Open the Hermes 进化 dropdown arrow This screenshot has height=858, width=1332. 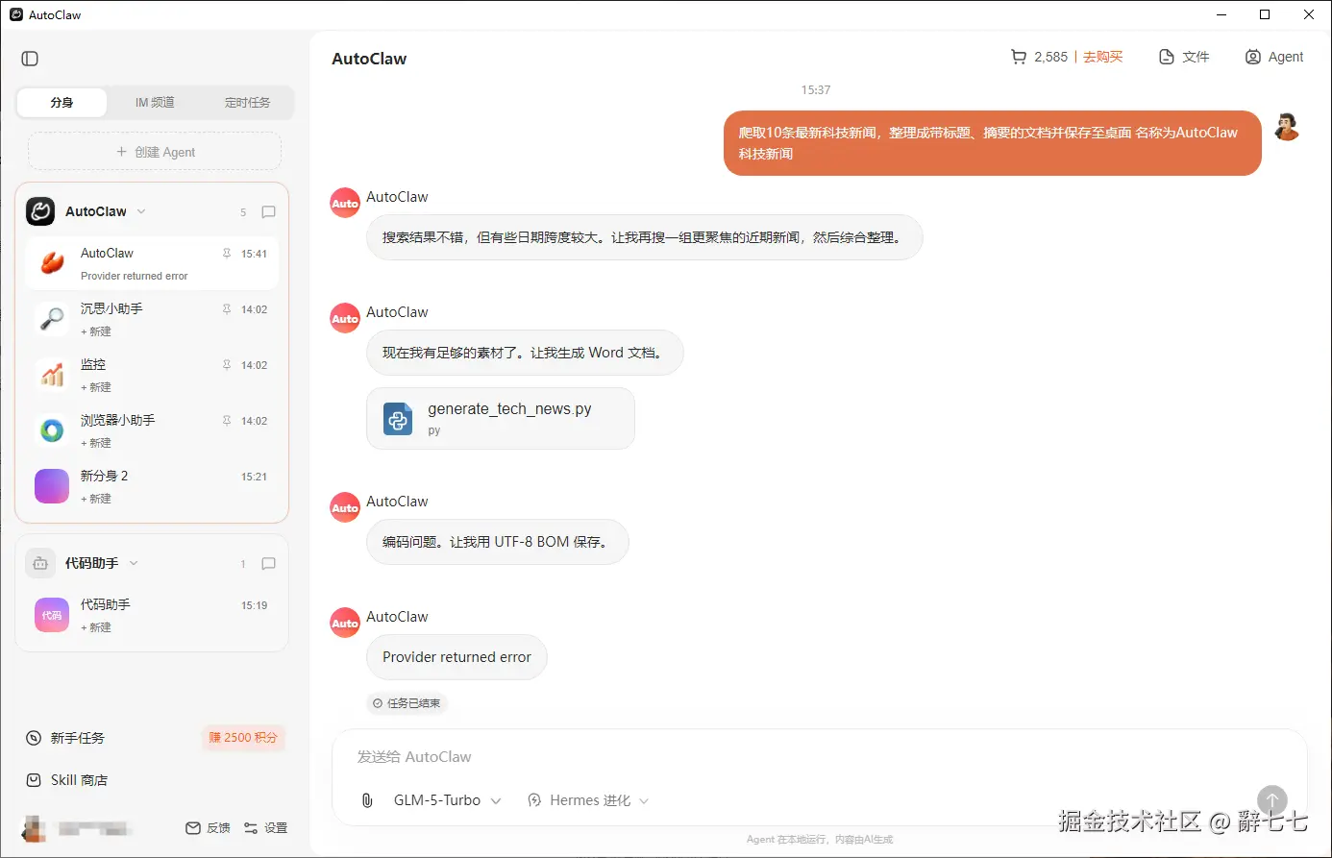pos(644,801)
